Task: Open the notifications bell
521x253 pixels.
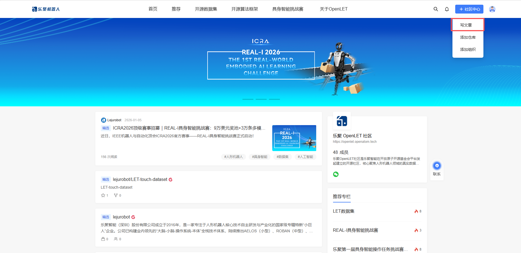Action: 447,9
